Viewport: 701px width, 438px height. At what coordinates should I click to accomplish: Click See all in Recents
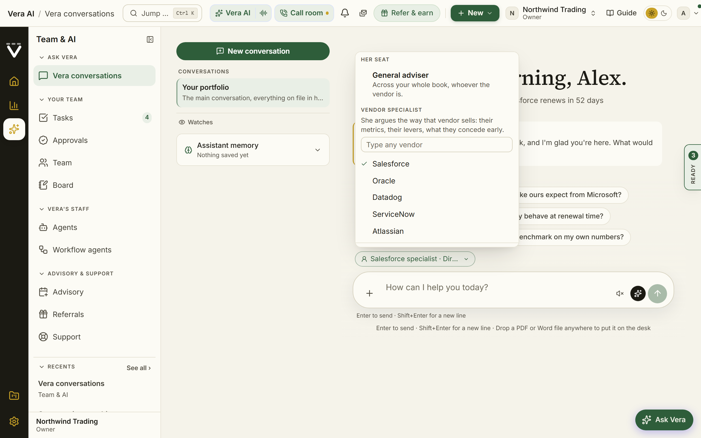139,368
